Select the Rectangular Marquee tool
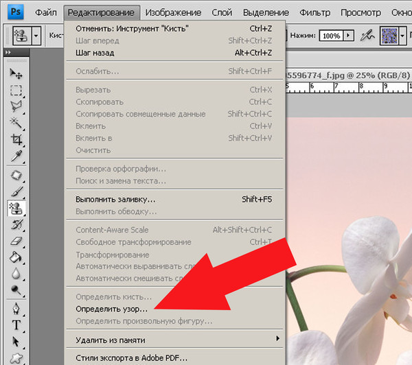 [x=16, y=90]
